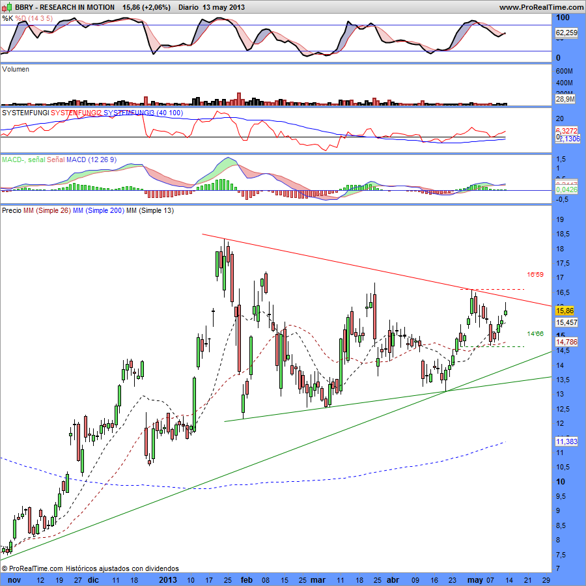Click the 28,9M volume value tag
Viewport: 586px width, 586px height.
564,100
